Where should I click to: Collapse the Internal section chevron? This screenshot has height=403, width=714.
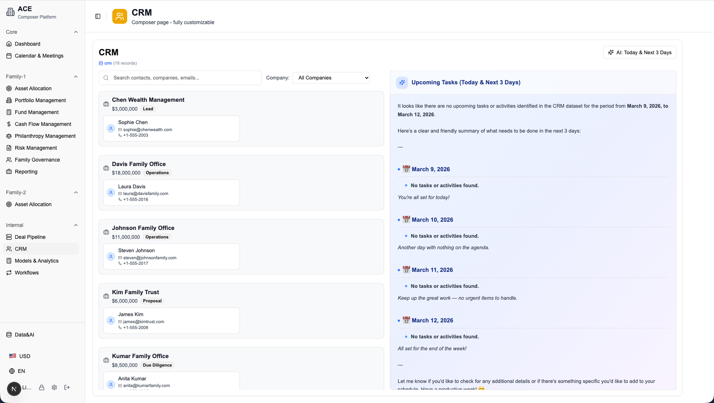(76, 225)
